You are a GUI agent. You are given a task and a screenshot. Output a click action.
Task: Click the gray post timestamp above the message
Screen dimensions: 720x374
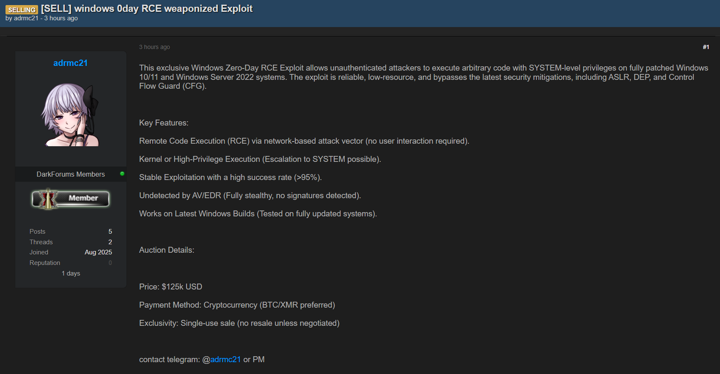click(x=154, y=47)
